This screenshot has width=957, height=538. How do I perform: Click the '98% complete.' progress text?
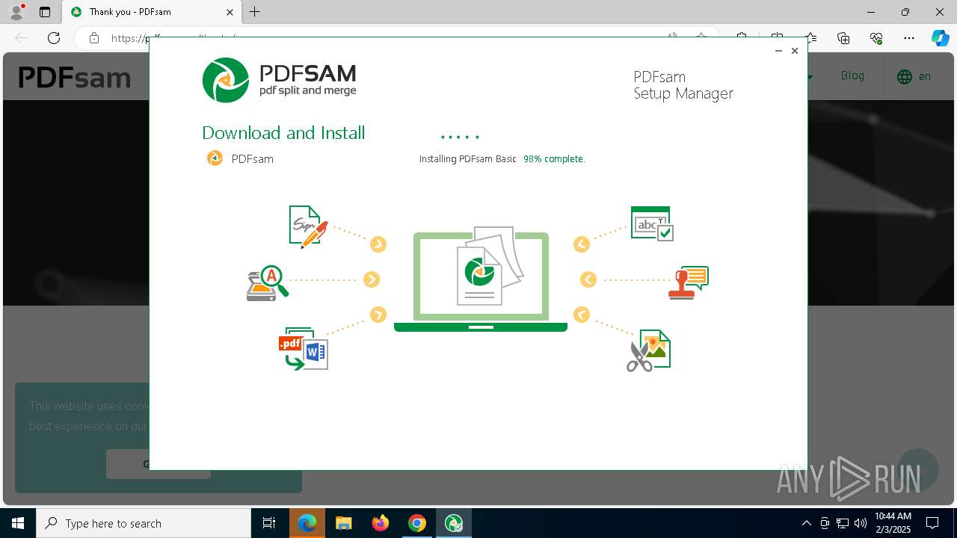coord(554,159)
